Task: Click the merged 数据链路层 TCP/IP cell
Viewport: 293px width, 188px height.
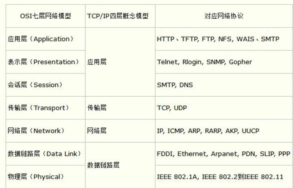Action: (x=103, y=165)
